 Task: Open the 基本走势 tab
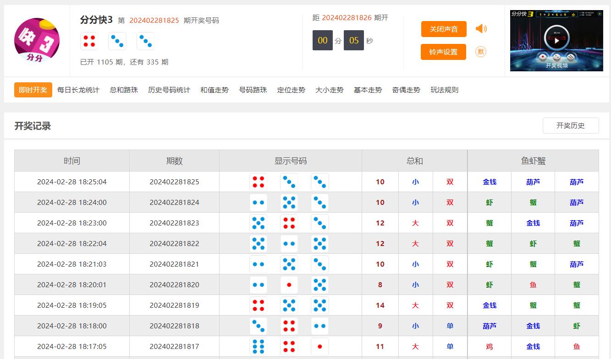point(368,90)
